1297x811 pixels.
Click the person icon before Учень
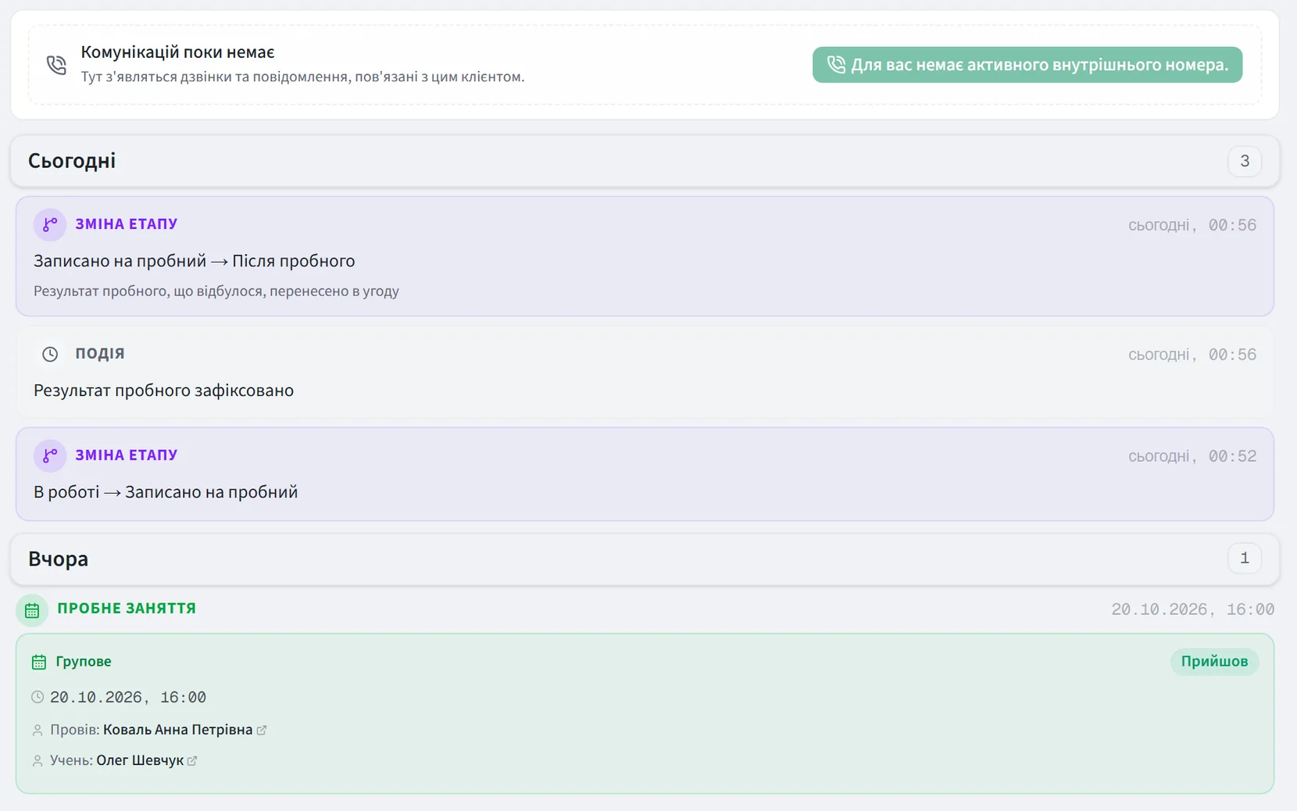(x=38, y=761)
